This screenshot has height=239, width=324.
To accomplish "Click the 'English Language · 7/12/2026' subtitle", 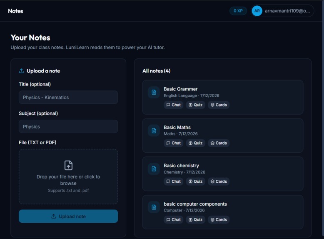I will 191,96.
